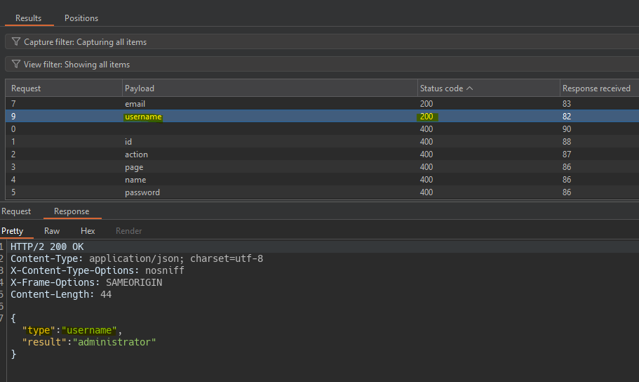Image resolution: width=639 pixels, height=382 pixels.
Task: Select the row with email payload
Action: (x=135, y=104)
